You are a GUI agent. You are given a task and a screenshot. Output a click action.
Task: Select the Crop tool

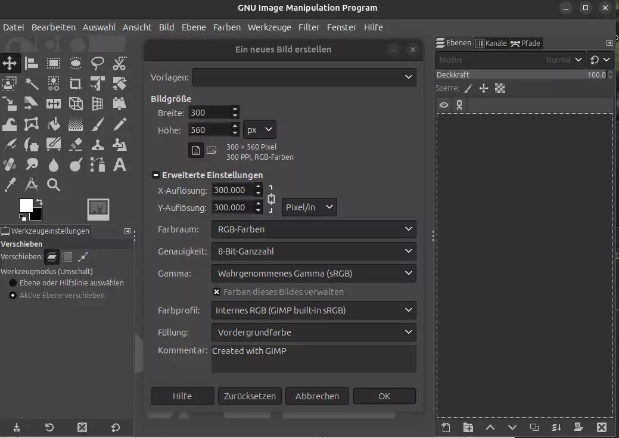point(76,83)
